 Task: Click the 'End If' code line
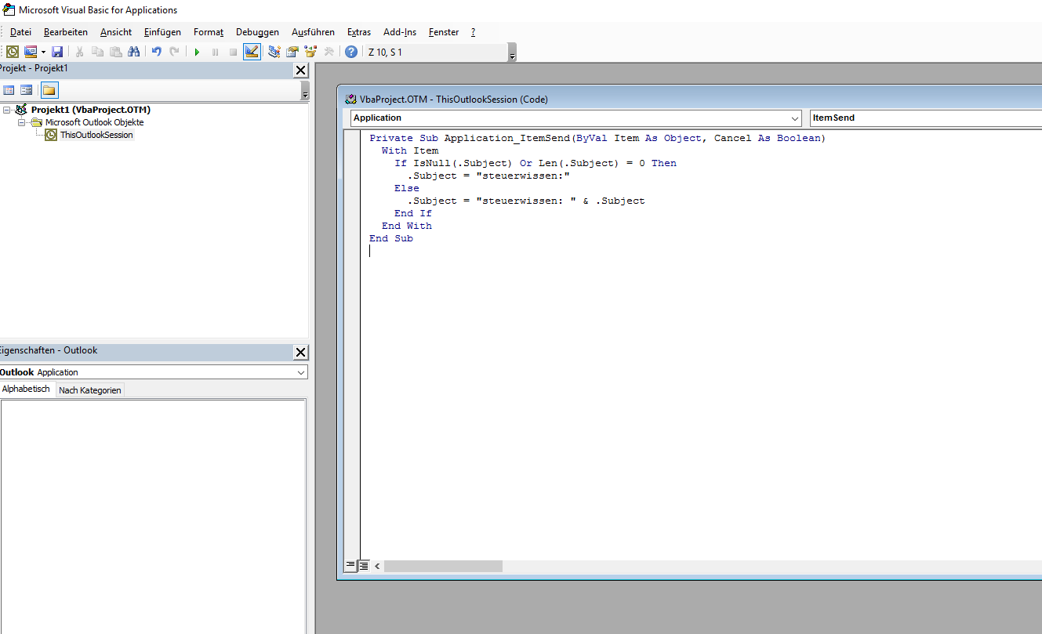click(x=413, y=213)
